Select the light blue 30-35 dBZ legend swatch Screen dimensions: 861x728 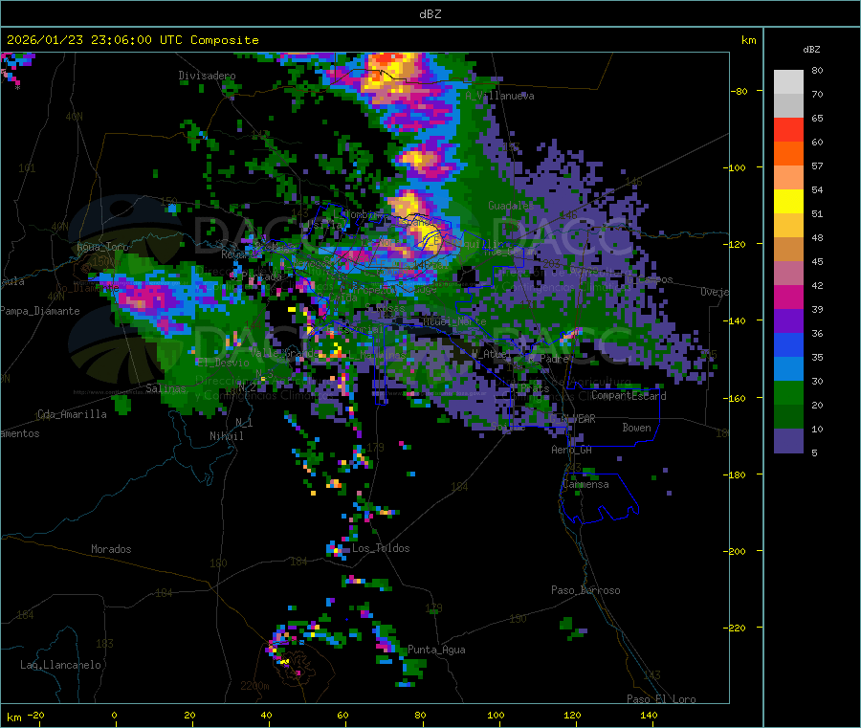(x=788, y=369)
